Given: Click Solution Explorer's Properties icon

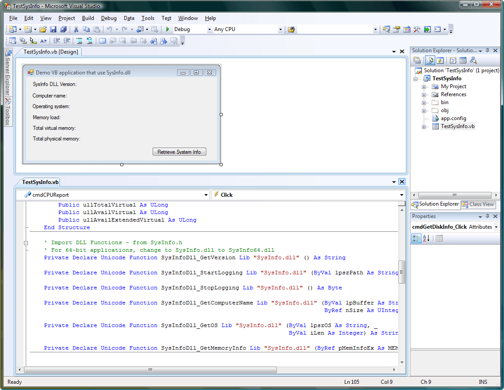Looking at the screenshot, I should pos(417,60).
